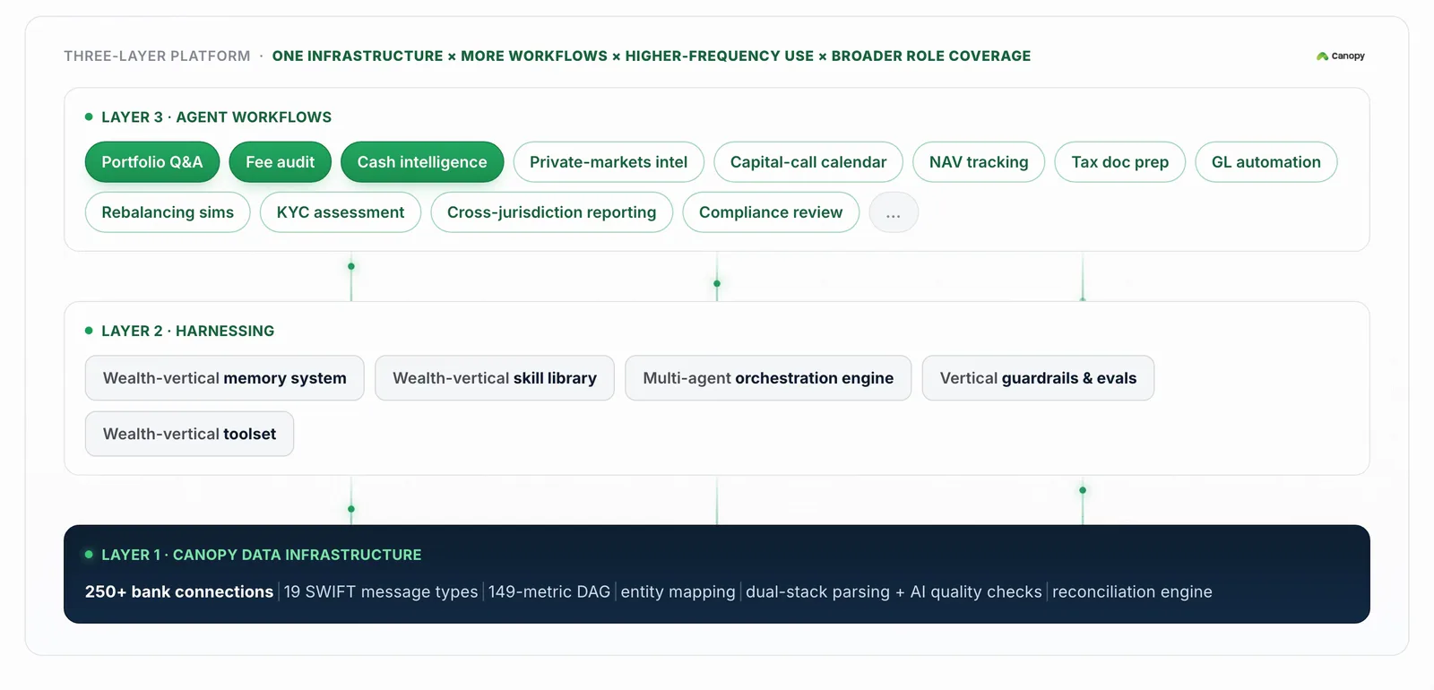
Task: Select the Fee audit workflow pill
Action: (281, 162)
